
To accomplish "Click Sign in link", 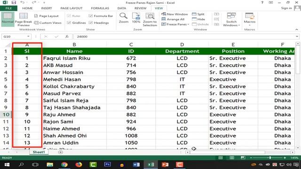I will point(286,8).
